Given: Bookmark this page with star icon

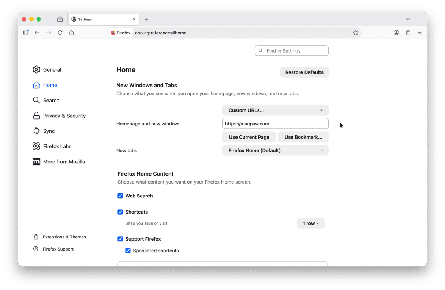Looking at the screenshot, I should [355, 33].
